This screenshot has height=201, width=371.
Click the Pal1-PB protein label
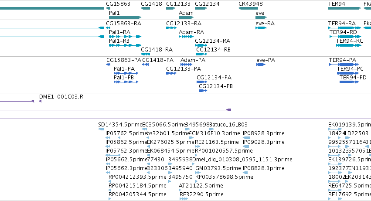click(x=124, y=78)
